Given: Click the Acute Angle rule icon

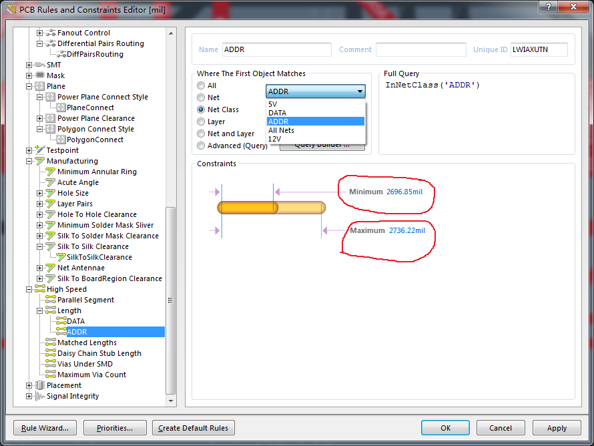Looking at the screenshot, I should pos(50,182).
